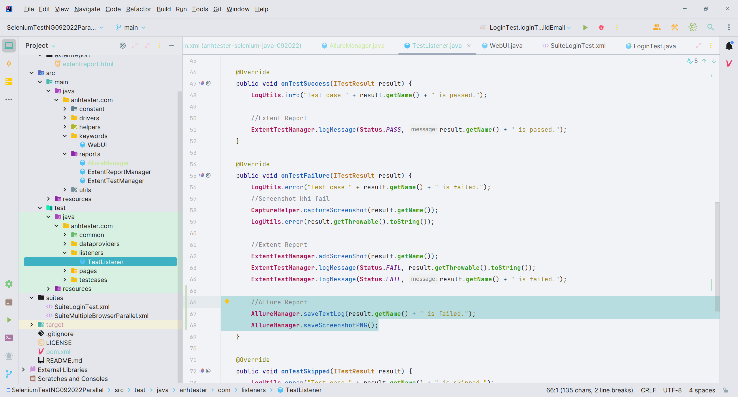This screenshot has width=738, height=397.
Task: Click the green Run button
Action: pos(585,28)
